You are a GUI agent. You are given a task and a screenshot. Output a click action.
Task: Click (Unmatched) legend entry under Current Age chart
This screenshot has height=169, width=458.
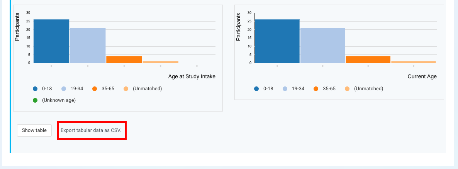[x=364, y=89]
